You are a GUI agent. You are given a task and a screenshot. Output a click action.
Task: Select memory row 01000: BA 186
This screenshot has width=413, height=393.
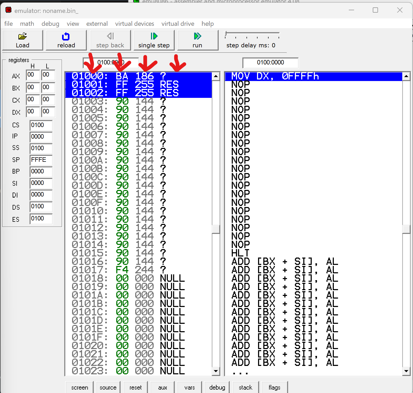click(x=138, y=76)
